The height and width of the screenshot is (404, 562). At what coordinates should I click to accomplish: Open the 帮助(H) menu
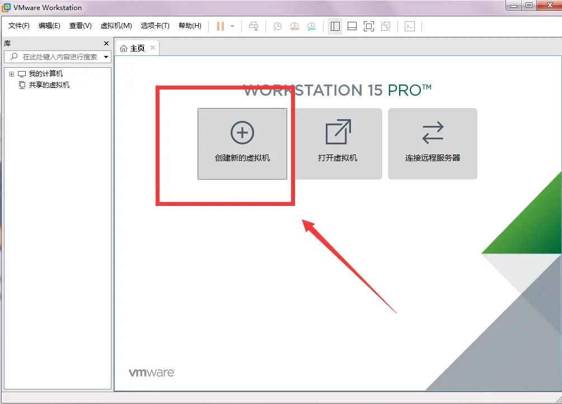pyautogui.click(x=190, y=26)
